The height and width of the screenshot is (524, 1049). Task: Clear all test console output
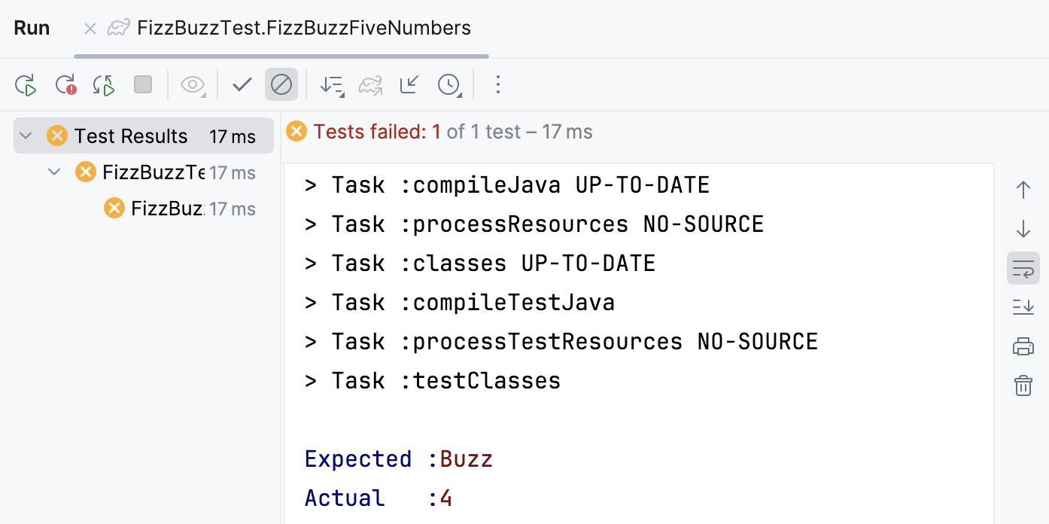click(1023, 385)
